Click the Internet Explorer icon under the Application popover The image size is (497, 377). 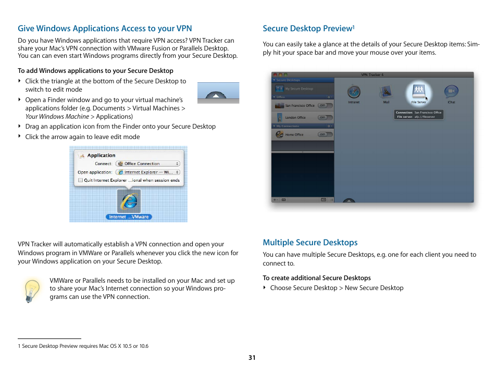pos(129,201)
